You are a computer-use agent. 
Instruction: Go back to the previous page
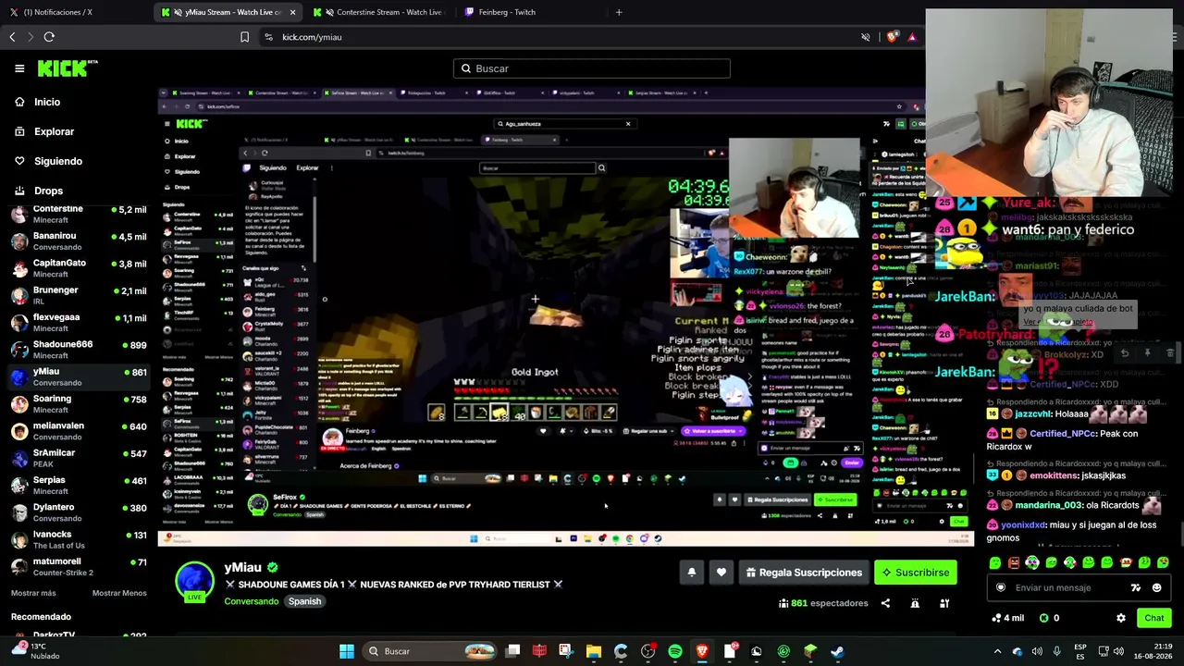click(x=12, y=37)
